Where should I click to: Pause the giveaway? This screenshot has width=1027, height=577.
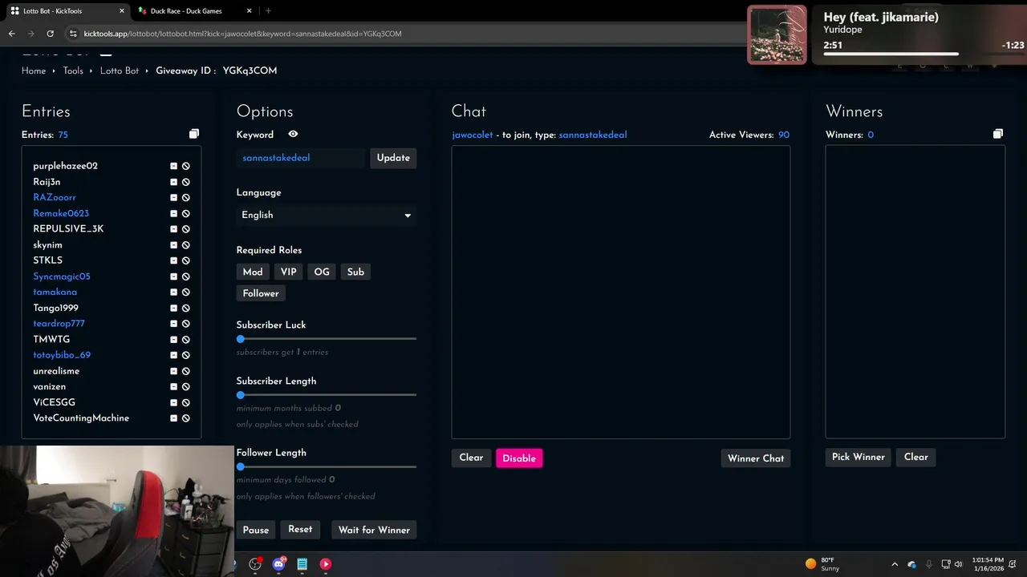(256, 530)
